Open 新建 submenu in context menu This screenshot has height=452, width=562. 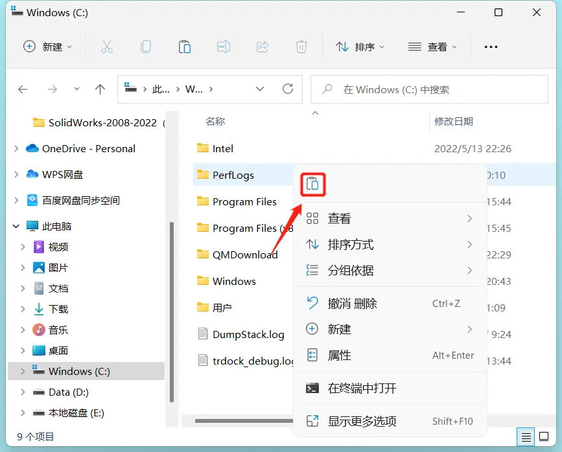tap(390, 329)
